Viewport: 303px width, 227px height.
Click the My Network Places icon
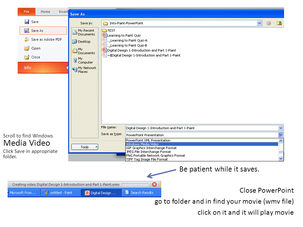click(74, 69)
